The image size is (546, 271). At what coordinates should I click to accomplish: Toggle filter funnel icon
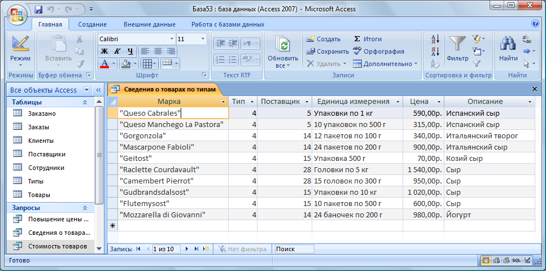[x=476, y=64]
